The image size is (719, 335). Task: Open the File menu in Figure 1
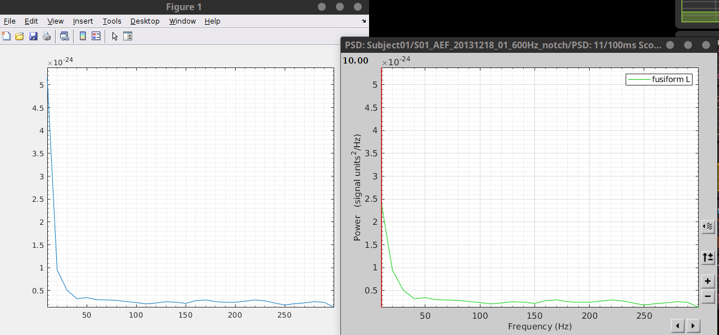click(10, 21)
